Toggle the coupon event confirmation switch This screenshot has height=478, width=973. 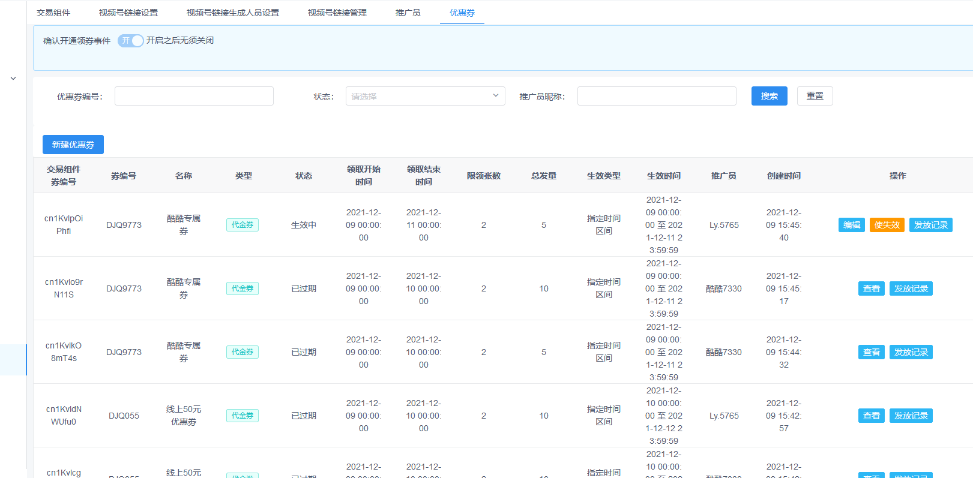pos(130,41)
